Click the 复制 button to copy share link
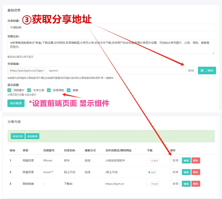Screen dimensions: 222x199 click(x=190, y=70)
